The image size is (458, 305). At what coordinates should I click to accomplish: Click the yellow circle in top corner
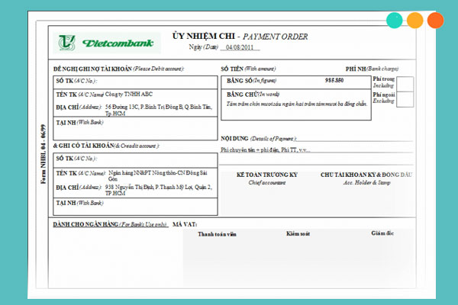tap(415, 21)
